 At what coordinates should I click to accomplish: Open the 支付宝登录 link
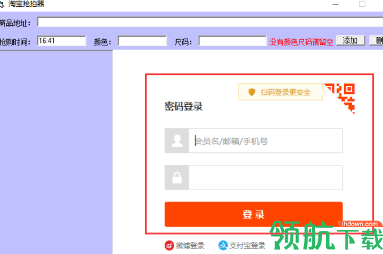pyautogui.click(x=247, y=245)
